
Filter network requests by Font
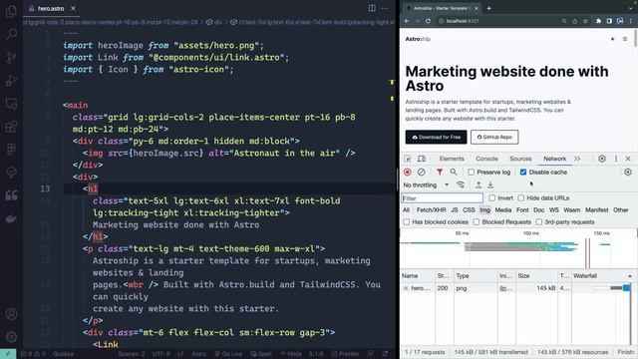pos(522,210)
